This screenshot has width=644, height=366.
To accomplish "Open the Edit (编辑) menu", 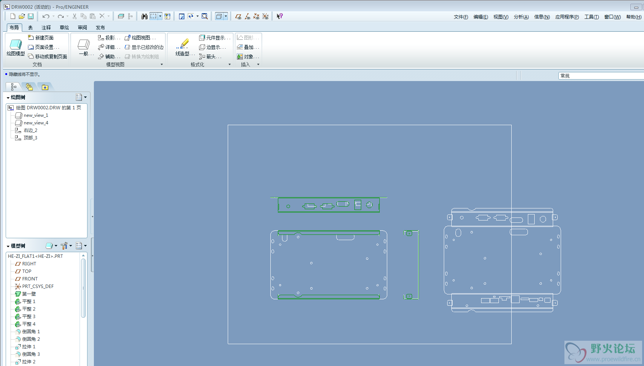I will [x=481, y=17].
